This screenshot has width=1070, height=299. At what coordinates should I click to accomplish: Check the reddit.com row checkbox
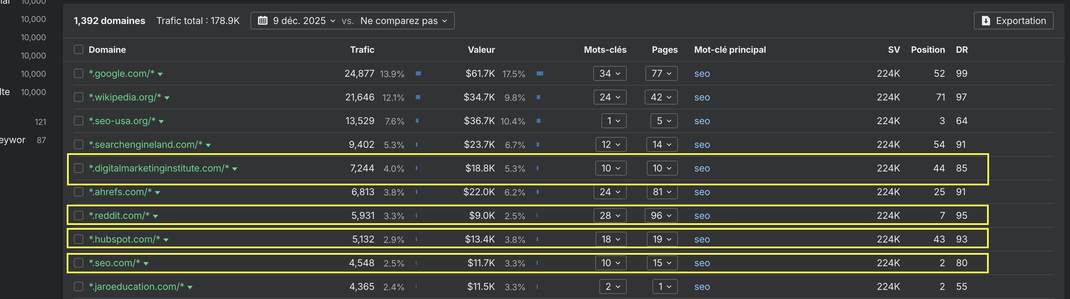(79, 215)
